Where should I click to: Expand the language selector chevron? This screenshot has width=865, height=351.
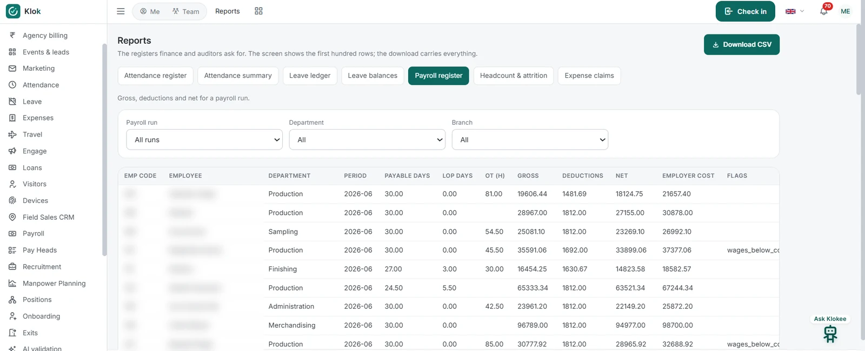pos(802,11)
